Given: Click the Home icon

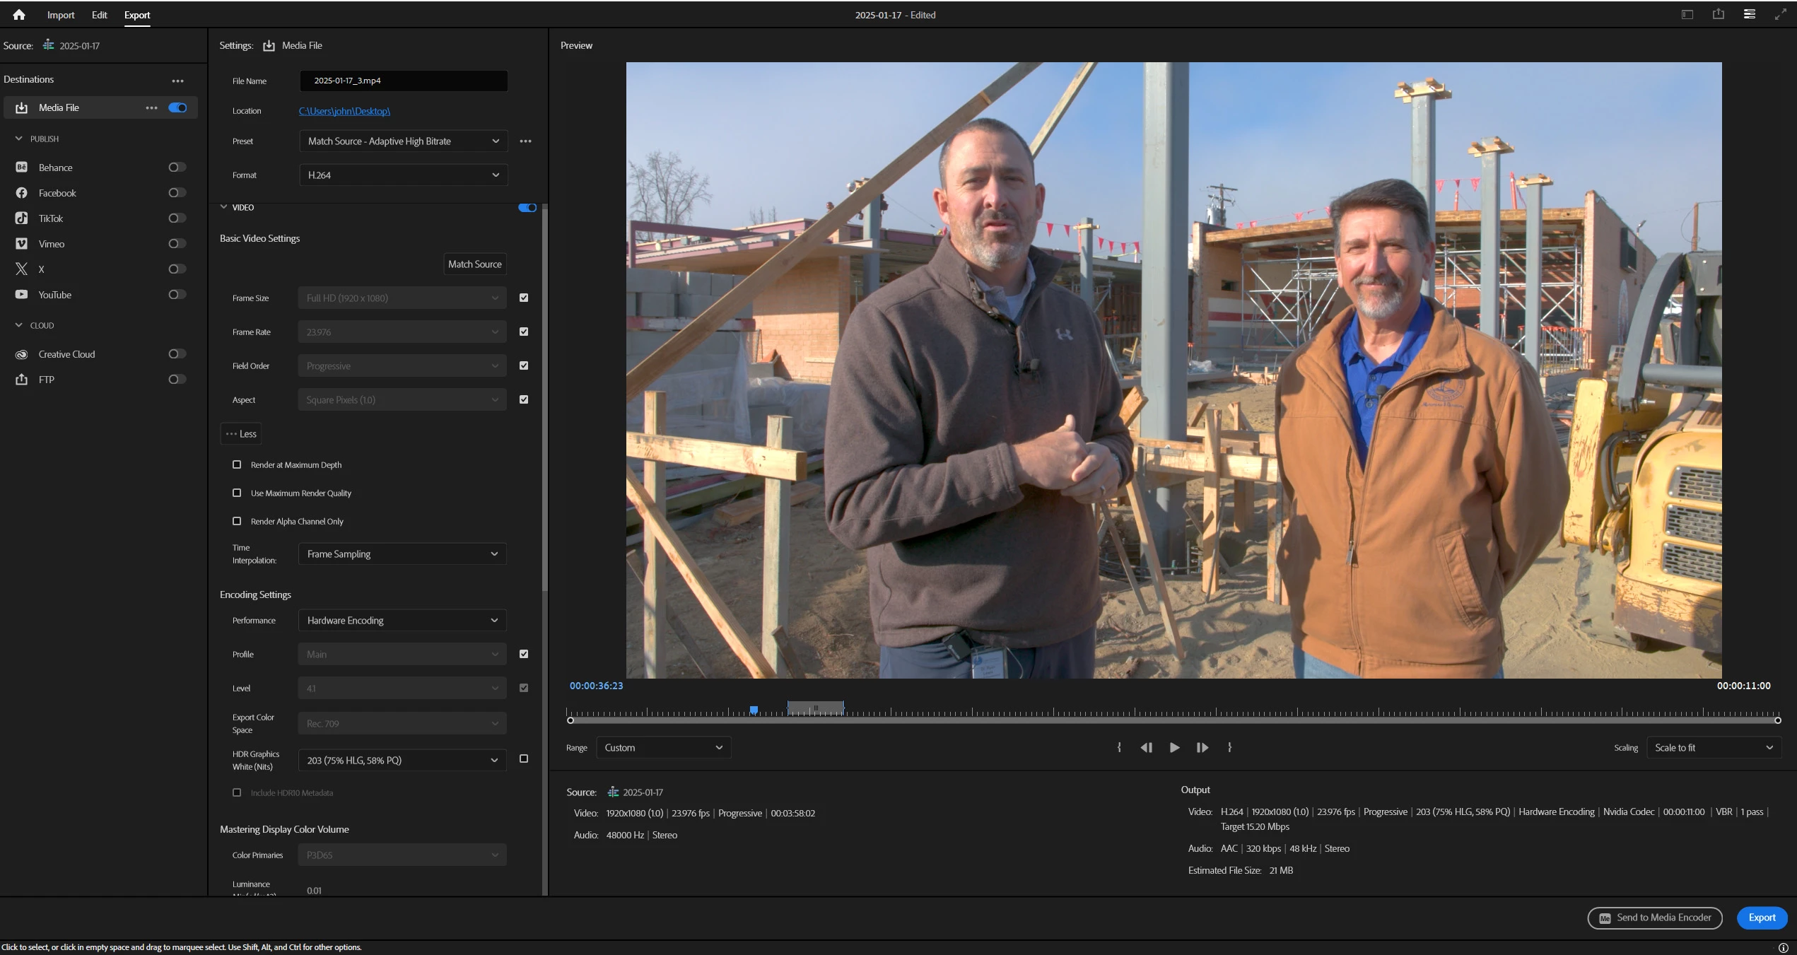Looking at the screenshot, I should pyautogui.click(x=19, y=15).
